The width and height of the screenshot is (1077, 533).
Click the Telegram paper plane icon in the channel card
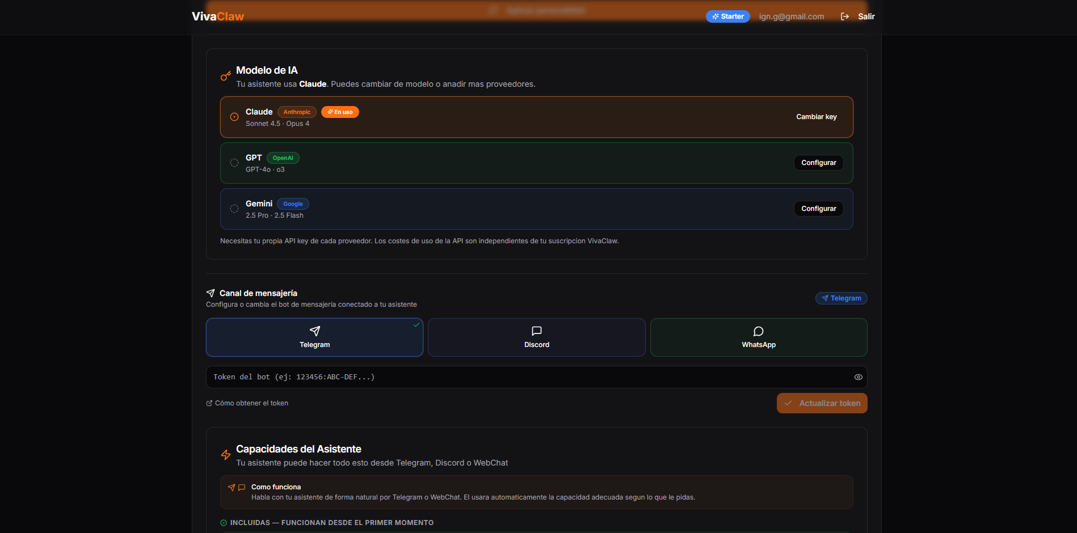pyautogui.click(x=315, y=331)
